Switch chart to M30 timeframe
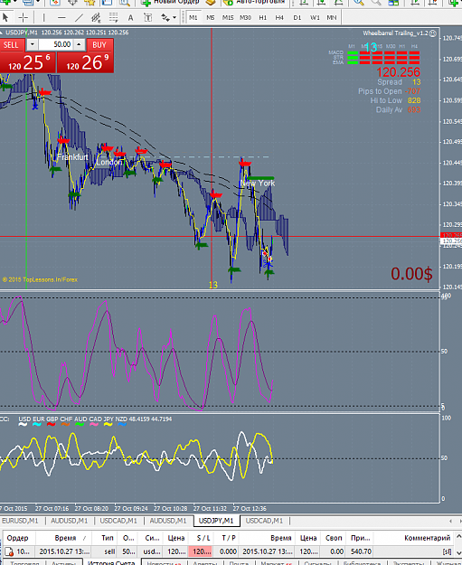The height and width of the screenshot is (565, 462). pos(245,17)
